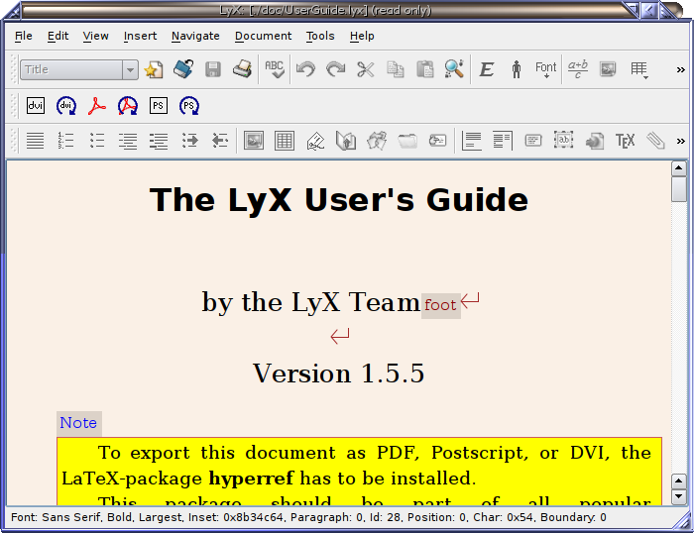Increase environment nesting depth
The width and height of the screenshot is (694, 533).
(189, 141)
